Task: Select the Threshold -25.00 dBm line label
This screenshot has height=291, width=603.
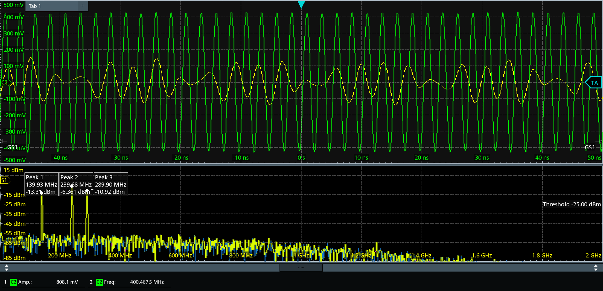Action: (x=572, y=204)
